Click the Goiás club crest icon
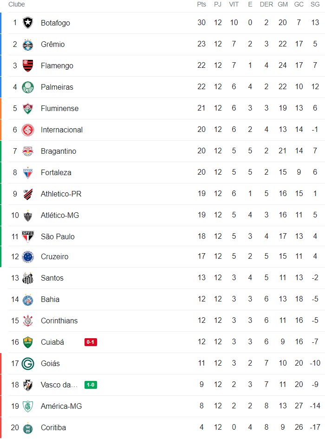This screenshot has width=325, height=439. coord(28,363)
